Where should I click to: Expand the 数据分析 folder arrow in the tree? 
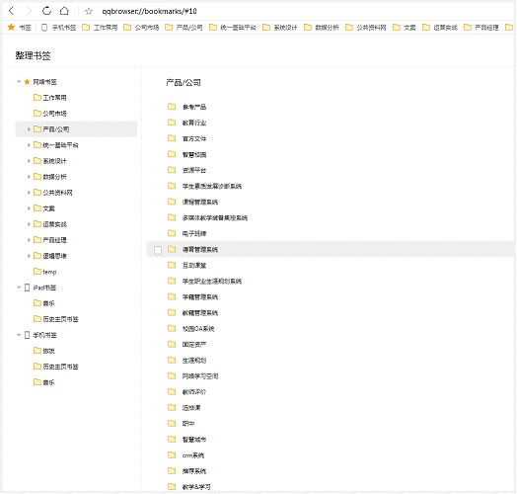[x=29, y=177]
